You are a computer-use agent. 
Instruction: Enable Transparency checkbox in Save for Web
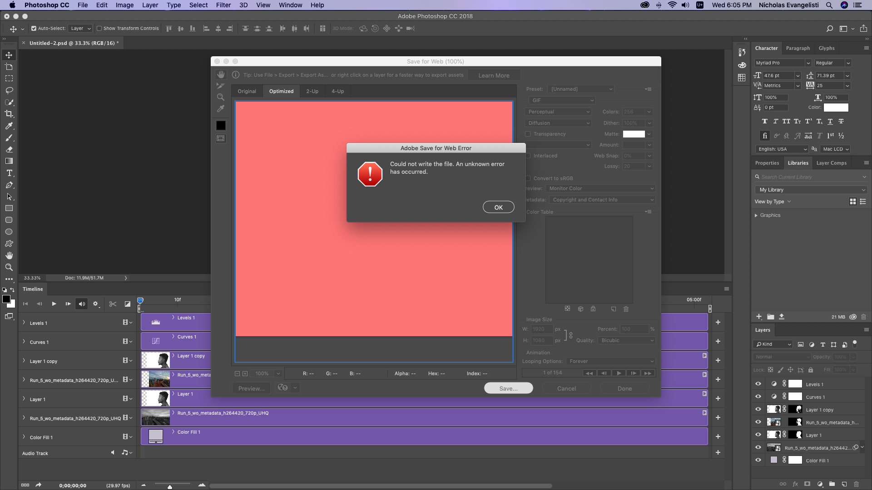tap(528, 133)
